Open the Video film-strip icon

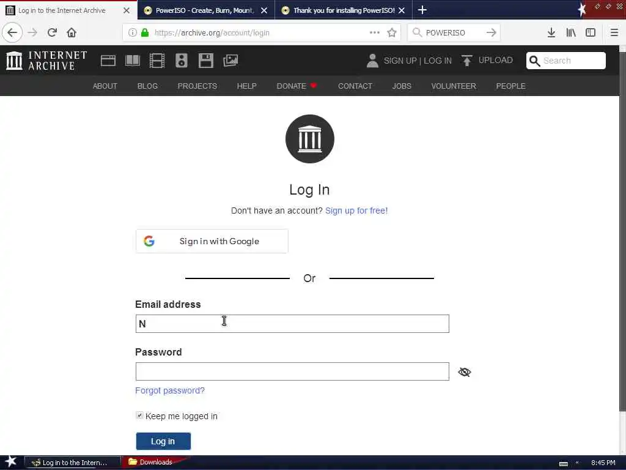pos(157,61)
